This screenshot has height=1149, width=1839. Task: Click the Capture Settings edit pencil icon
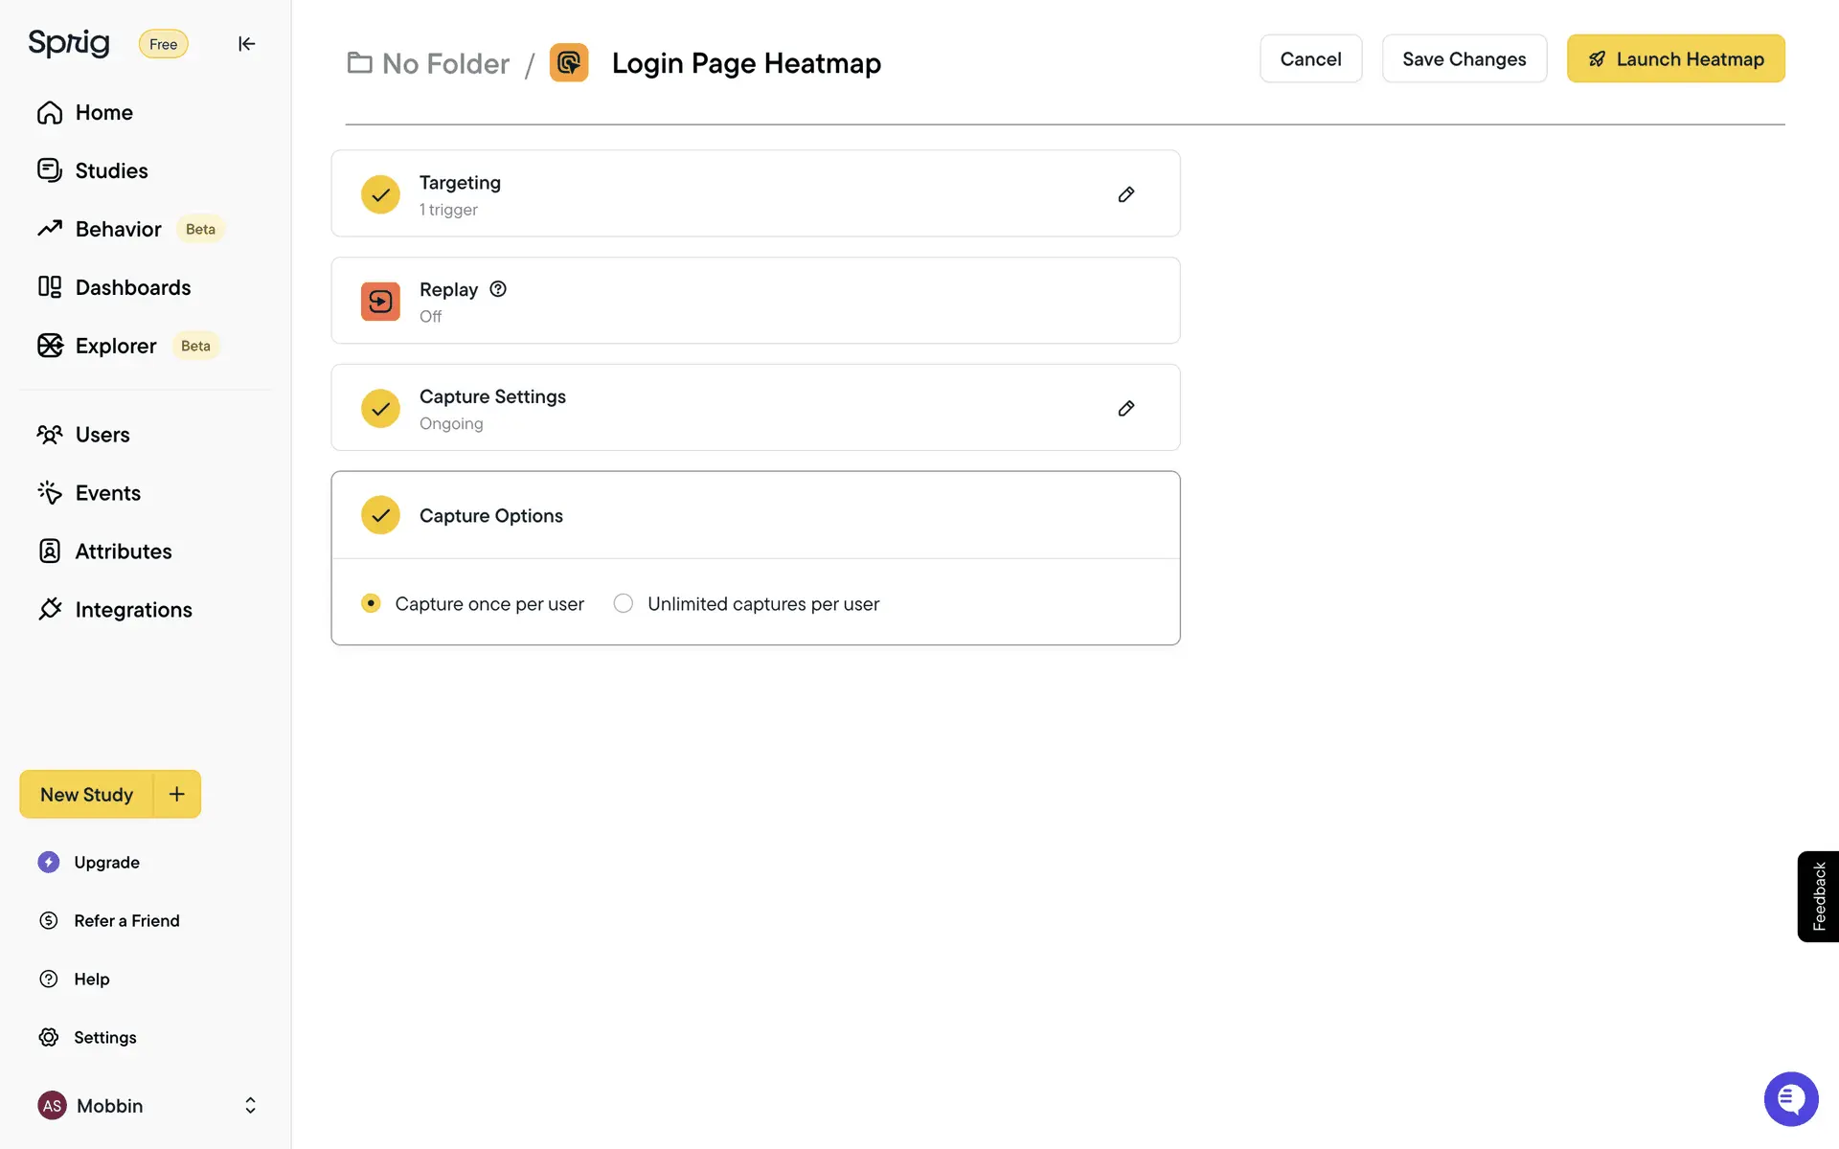(1126, 409)
